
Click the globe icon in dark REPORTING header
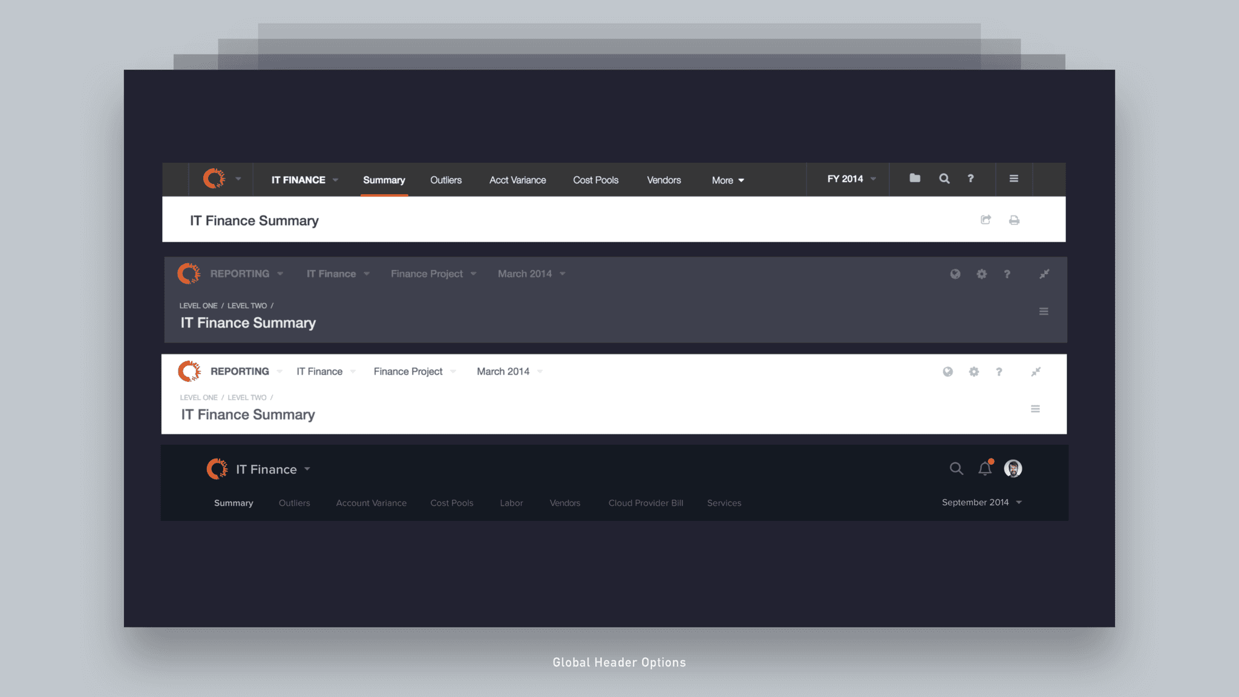click(x=955, y=273)
